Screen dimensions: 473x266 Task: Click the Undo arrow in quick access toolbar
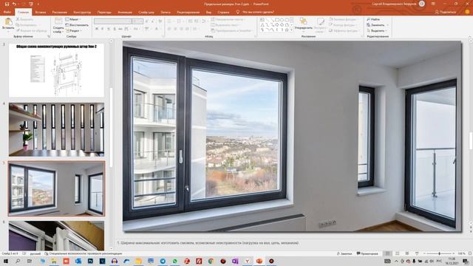(14, 4)
